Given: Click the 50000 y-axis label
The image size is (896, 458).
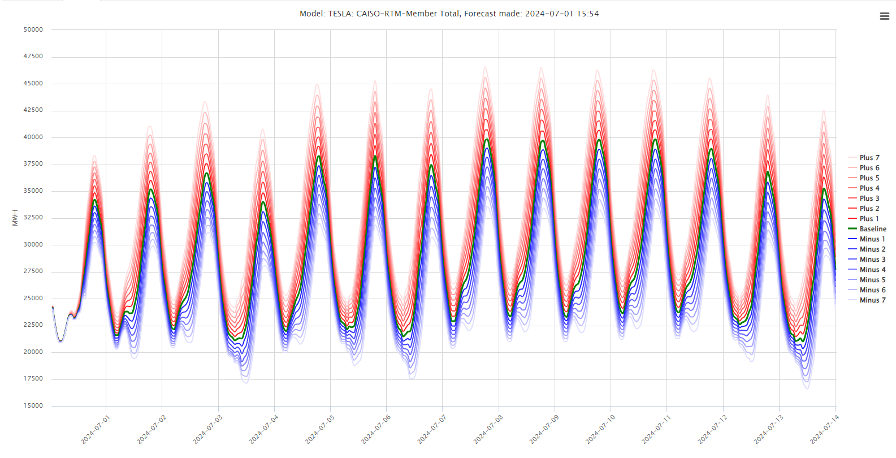Looking at the screenshot, I should click(x=33, y=29).
